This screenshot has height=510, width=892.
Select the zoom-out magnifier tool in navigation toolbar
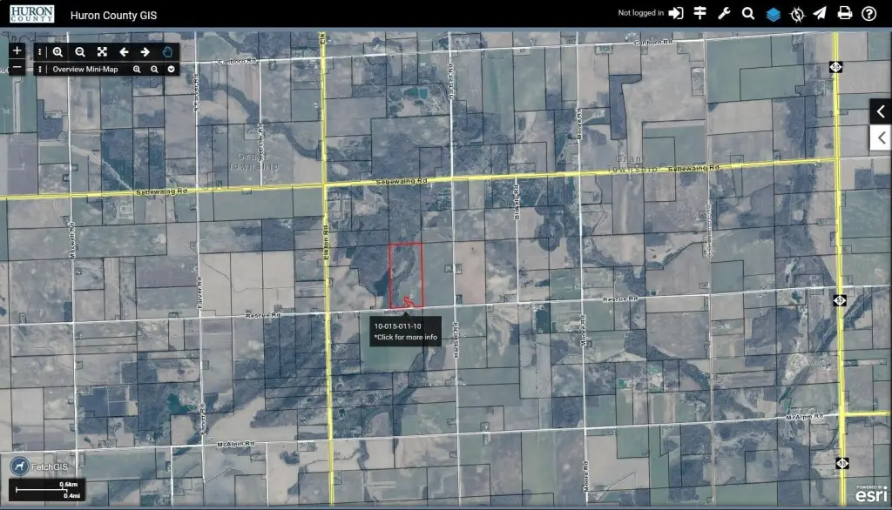tap(80, 51)
